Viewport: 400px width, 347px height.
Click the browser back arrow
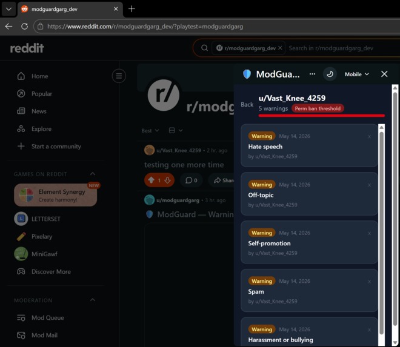(8, 26)
